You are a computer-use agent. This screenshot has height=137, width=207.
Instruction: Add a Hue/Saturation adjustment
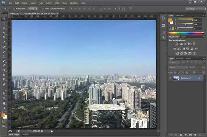tap(175, 49)
